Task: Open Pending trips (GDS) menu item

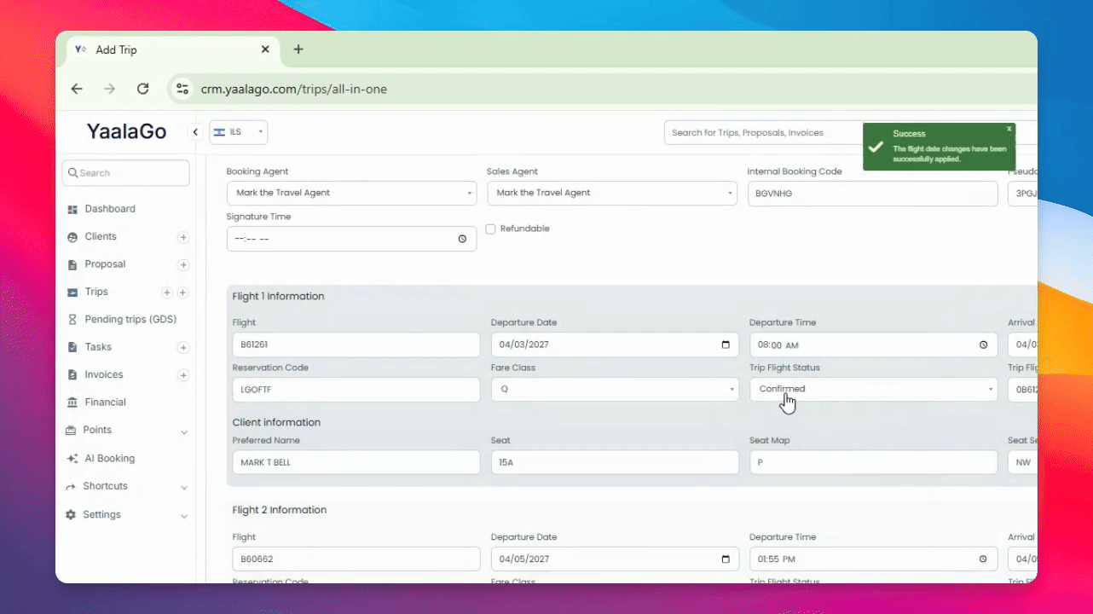Action: point(130,320)
